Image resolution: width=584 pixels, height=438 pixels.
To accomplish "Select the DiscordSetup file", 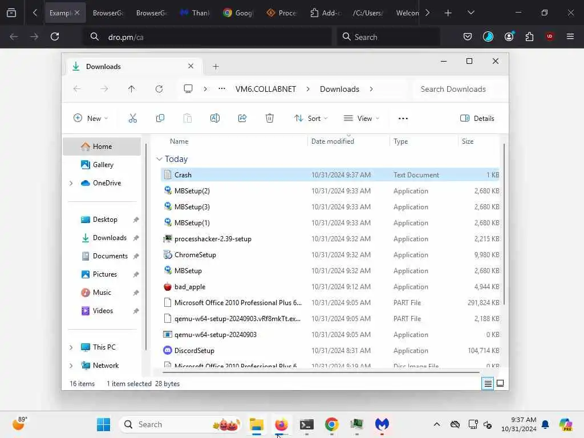I will [x=330, y=351].
